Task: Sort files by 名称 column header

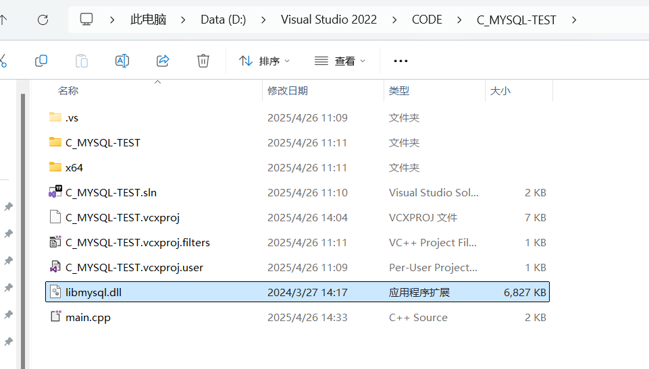Action: pyautogui.click(x=68, y=90)
